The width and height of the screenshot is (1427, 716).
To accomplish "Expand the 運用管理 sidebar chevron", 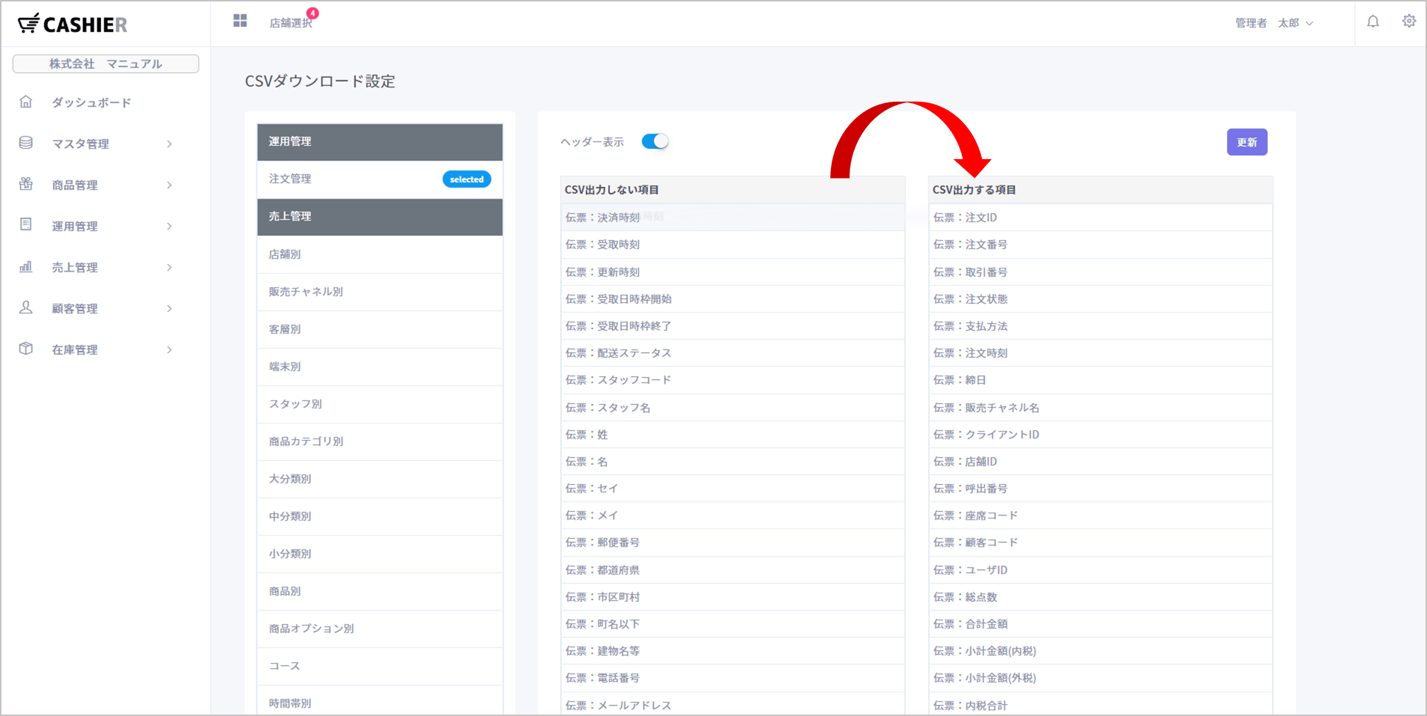I will click(x=170, y=226).
